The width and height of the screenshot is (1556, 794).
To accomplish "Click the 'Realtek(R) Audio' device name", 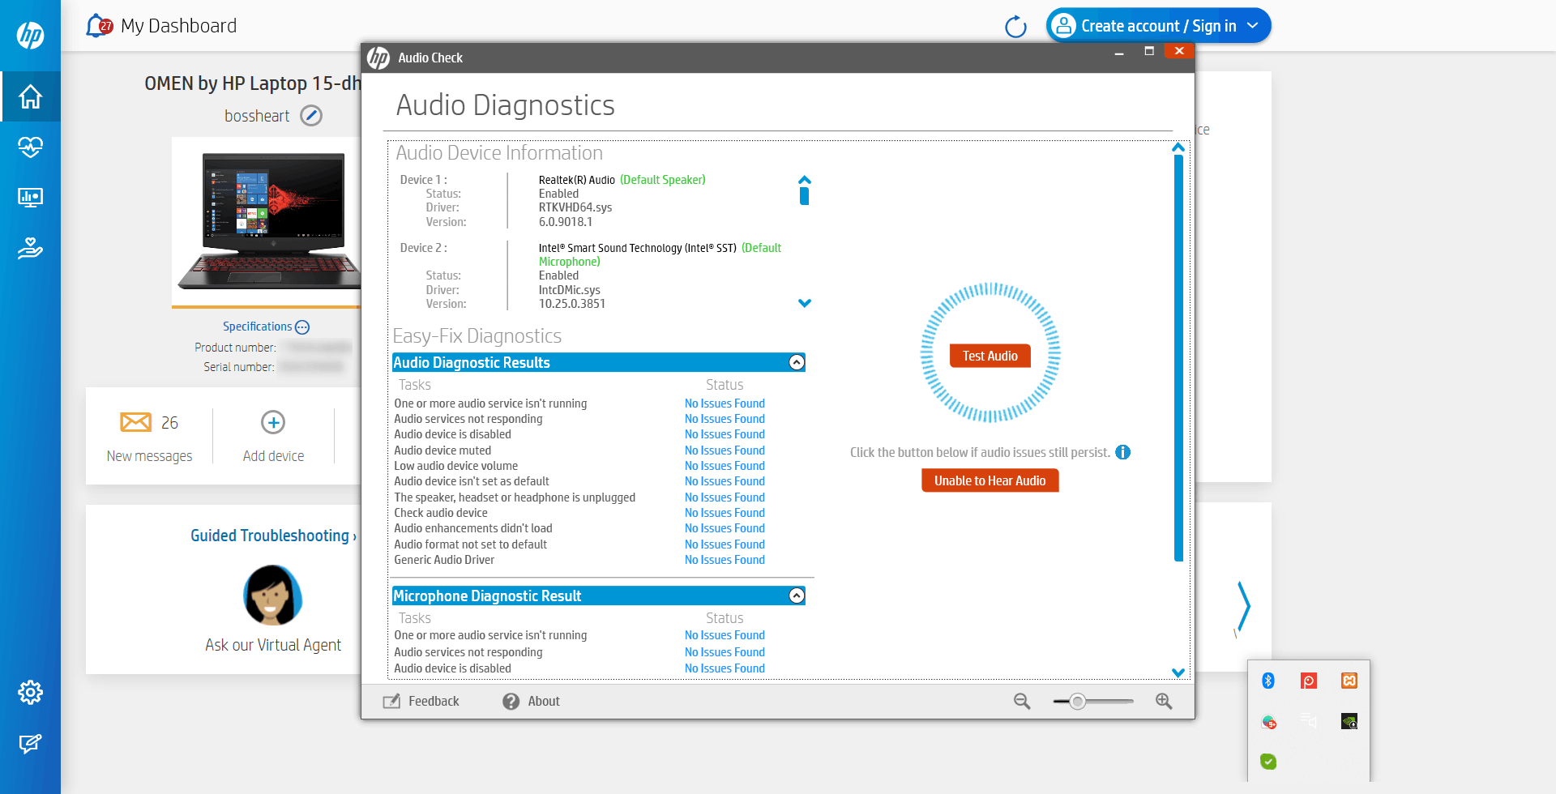I will coord(577,180).
